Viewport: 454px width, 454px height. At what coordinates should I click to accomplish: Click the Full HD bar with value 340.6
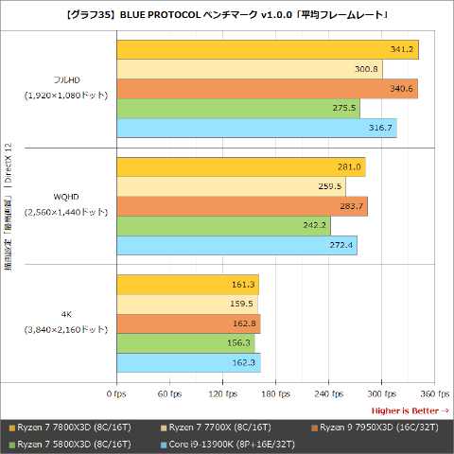[x=268, y=89]
